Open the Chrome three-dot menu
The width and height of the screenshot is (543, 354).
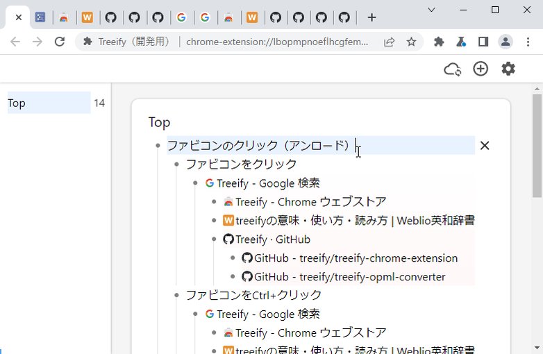tap(528, 42)
